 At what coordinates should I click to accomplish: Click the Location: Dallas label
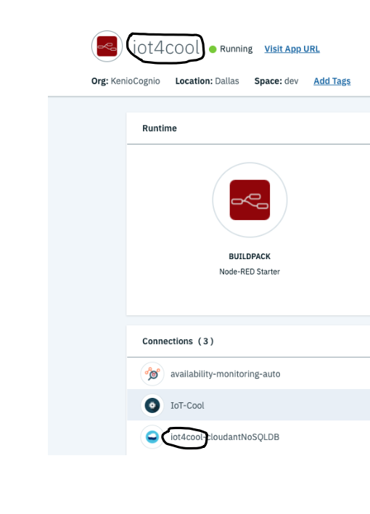207,81
